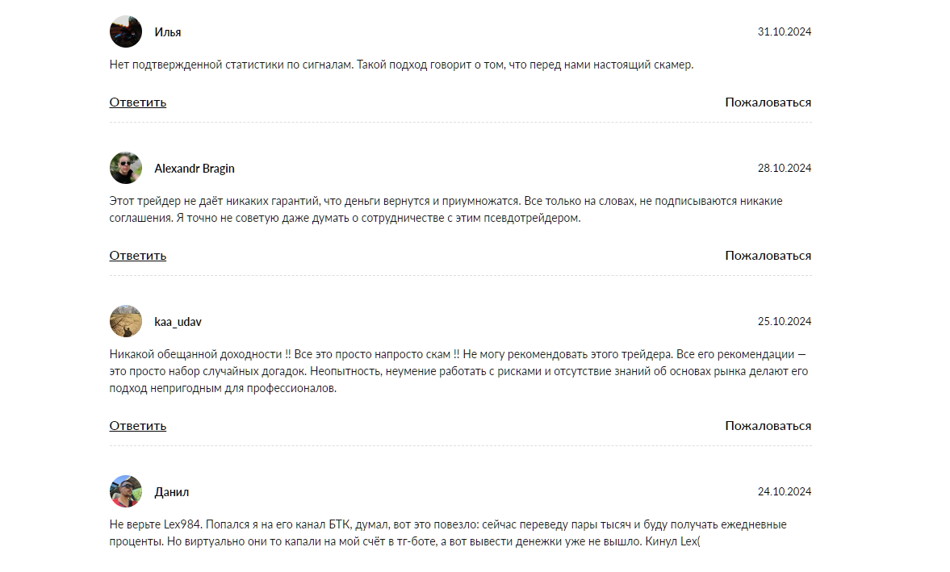Click Данил's avatar image
Image resolution: width=950 pixels, height=572 pixels.
[125, 491]
